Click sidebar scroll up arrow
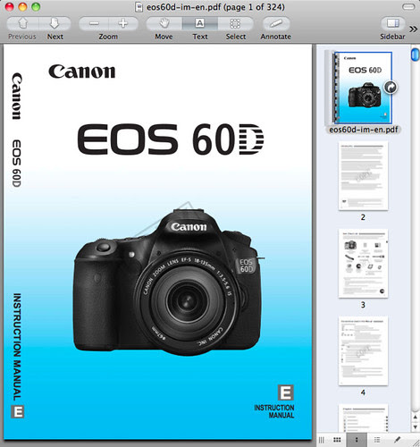The height and width of the screenshot is (447, 420). pos(416,417)
